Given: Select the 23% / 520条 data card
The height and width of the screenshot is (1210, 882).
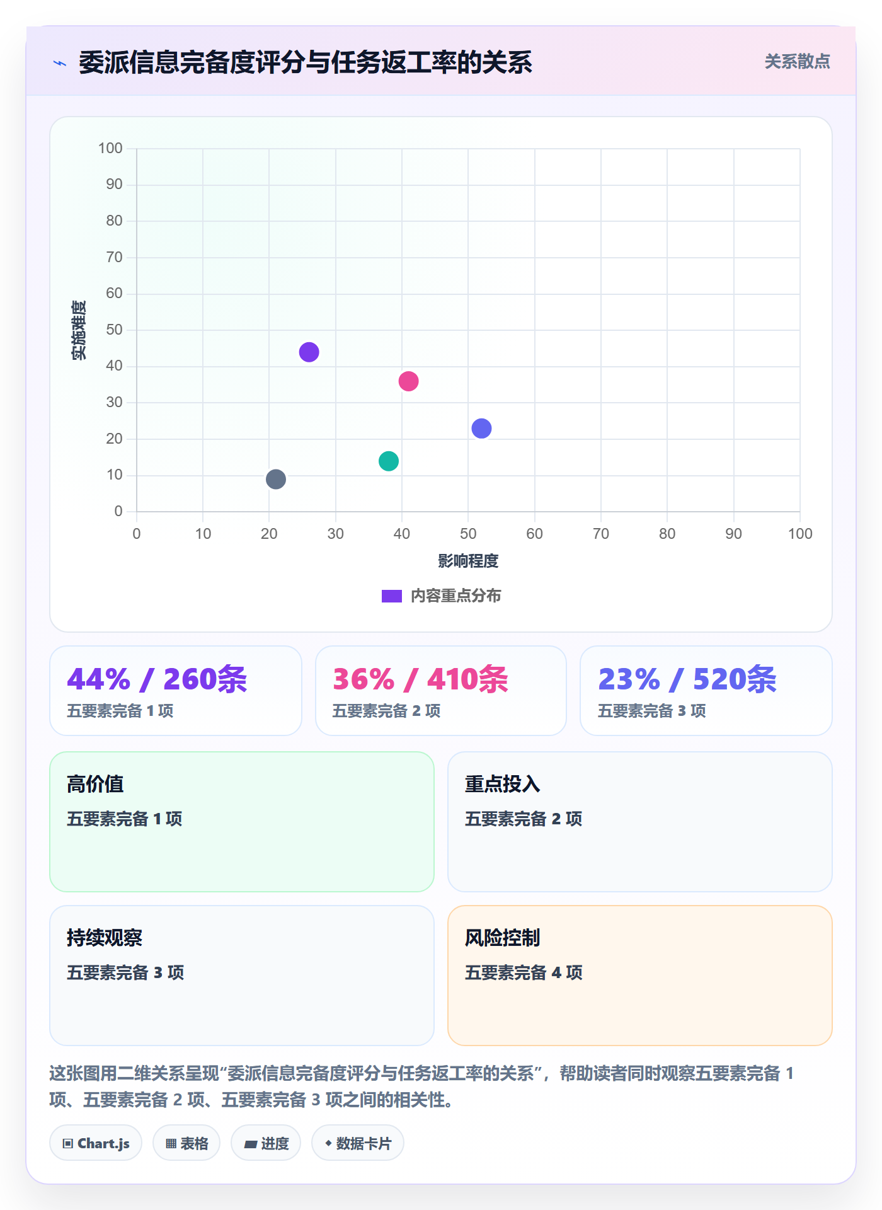Looking at the screenshot, I should 706,691.
